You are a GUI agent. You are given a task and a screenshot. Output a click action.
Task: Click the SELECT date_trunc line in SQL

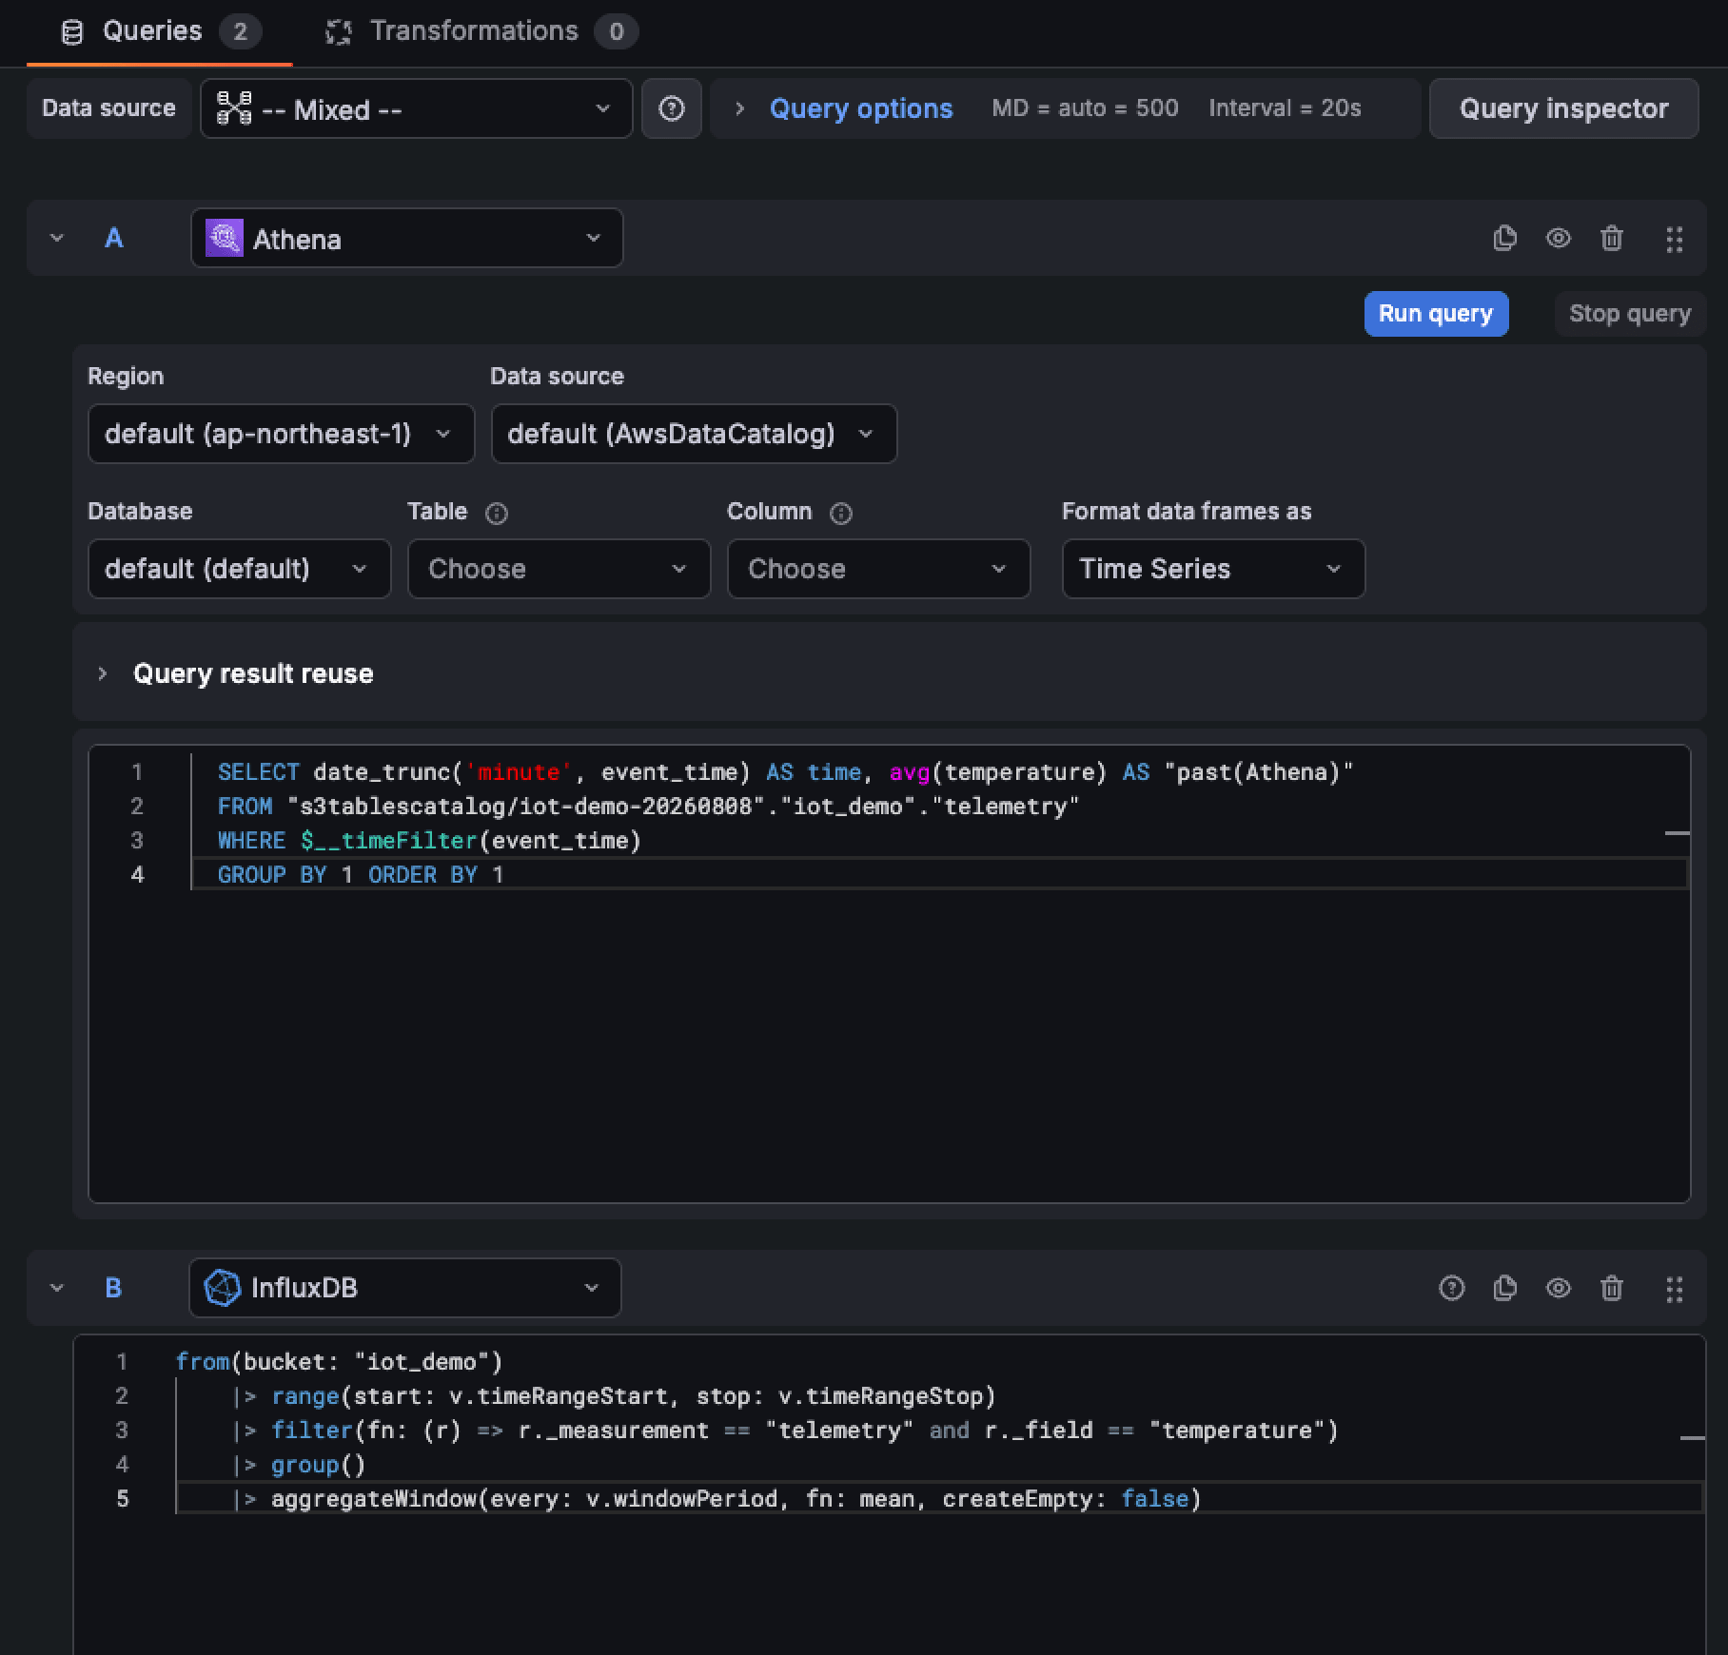pos(785,772)
